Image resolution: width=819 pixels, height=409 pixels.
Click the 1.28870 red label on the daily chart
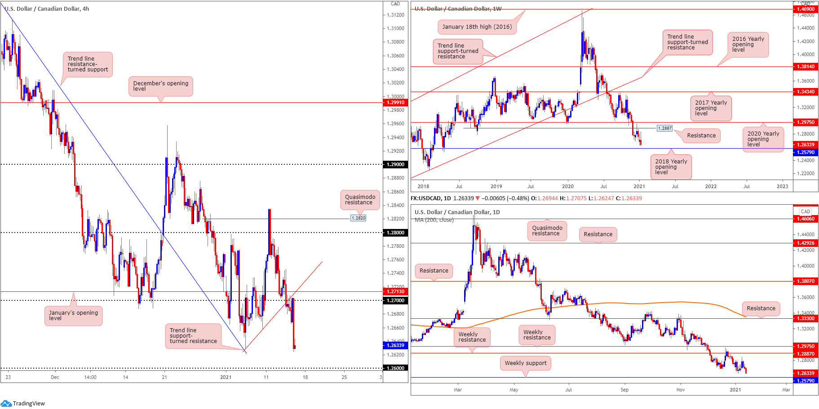(806, 354)
